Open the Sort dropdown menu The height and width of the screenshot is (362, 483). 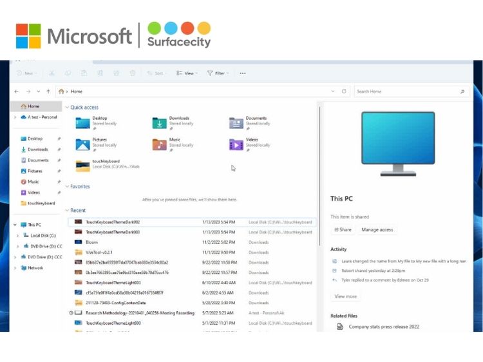click(156, 73)
